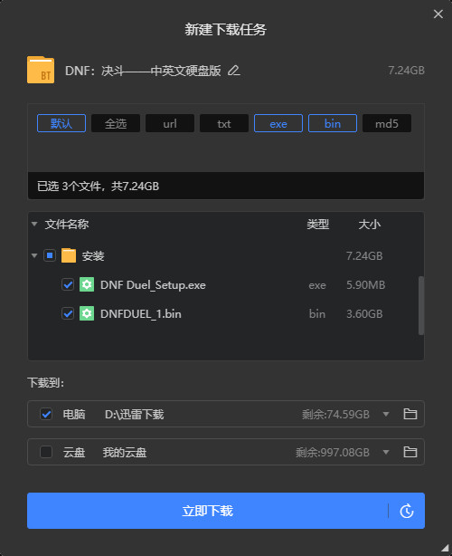Click the DNF Duel_Setup.exe file icon
The image size is (452, 556).
pyautogui.click(x=87, y=284)
